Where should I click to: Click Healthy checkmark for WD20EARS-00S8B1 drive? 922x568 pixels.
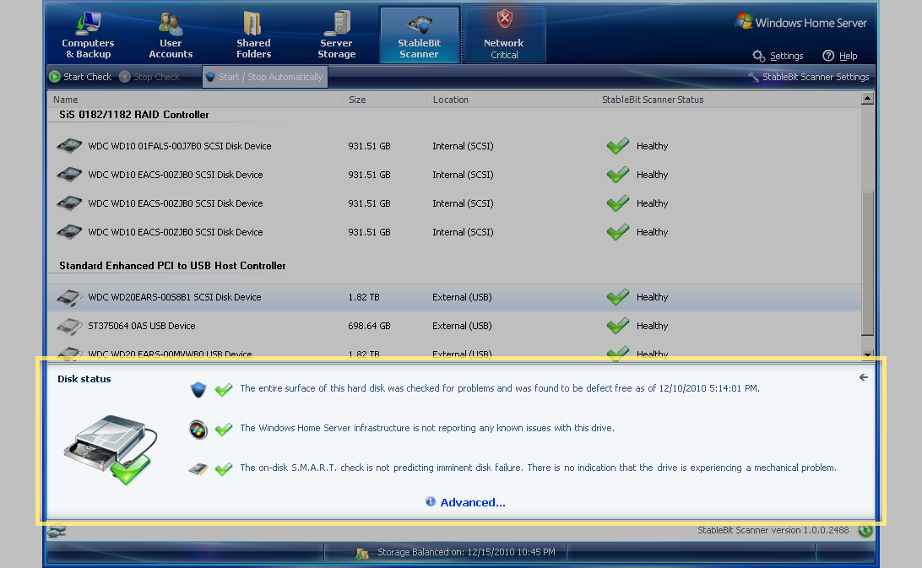pyautogui.click(x=618, y=296)
